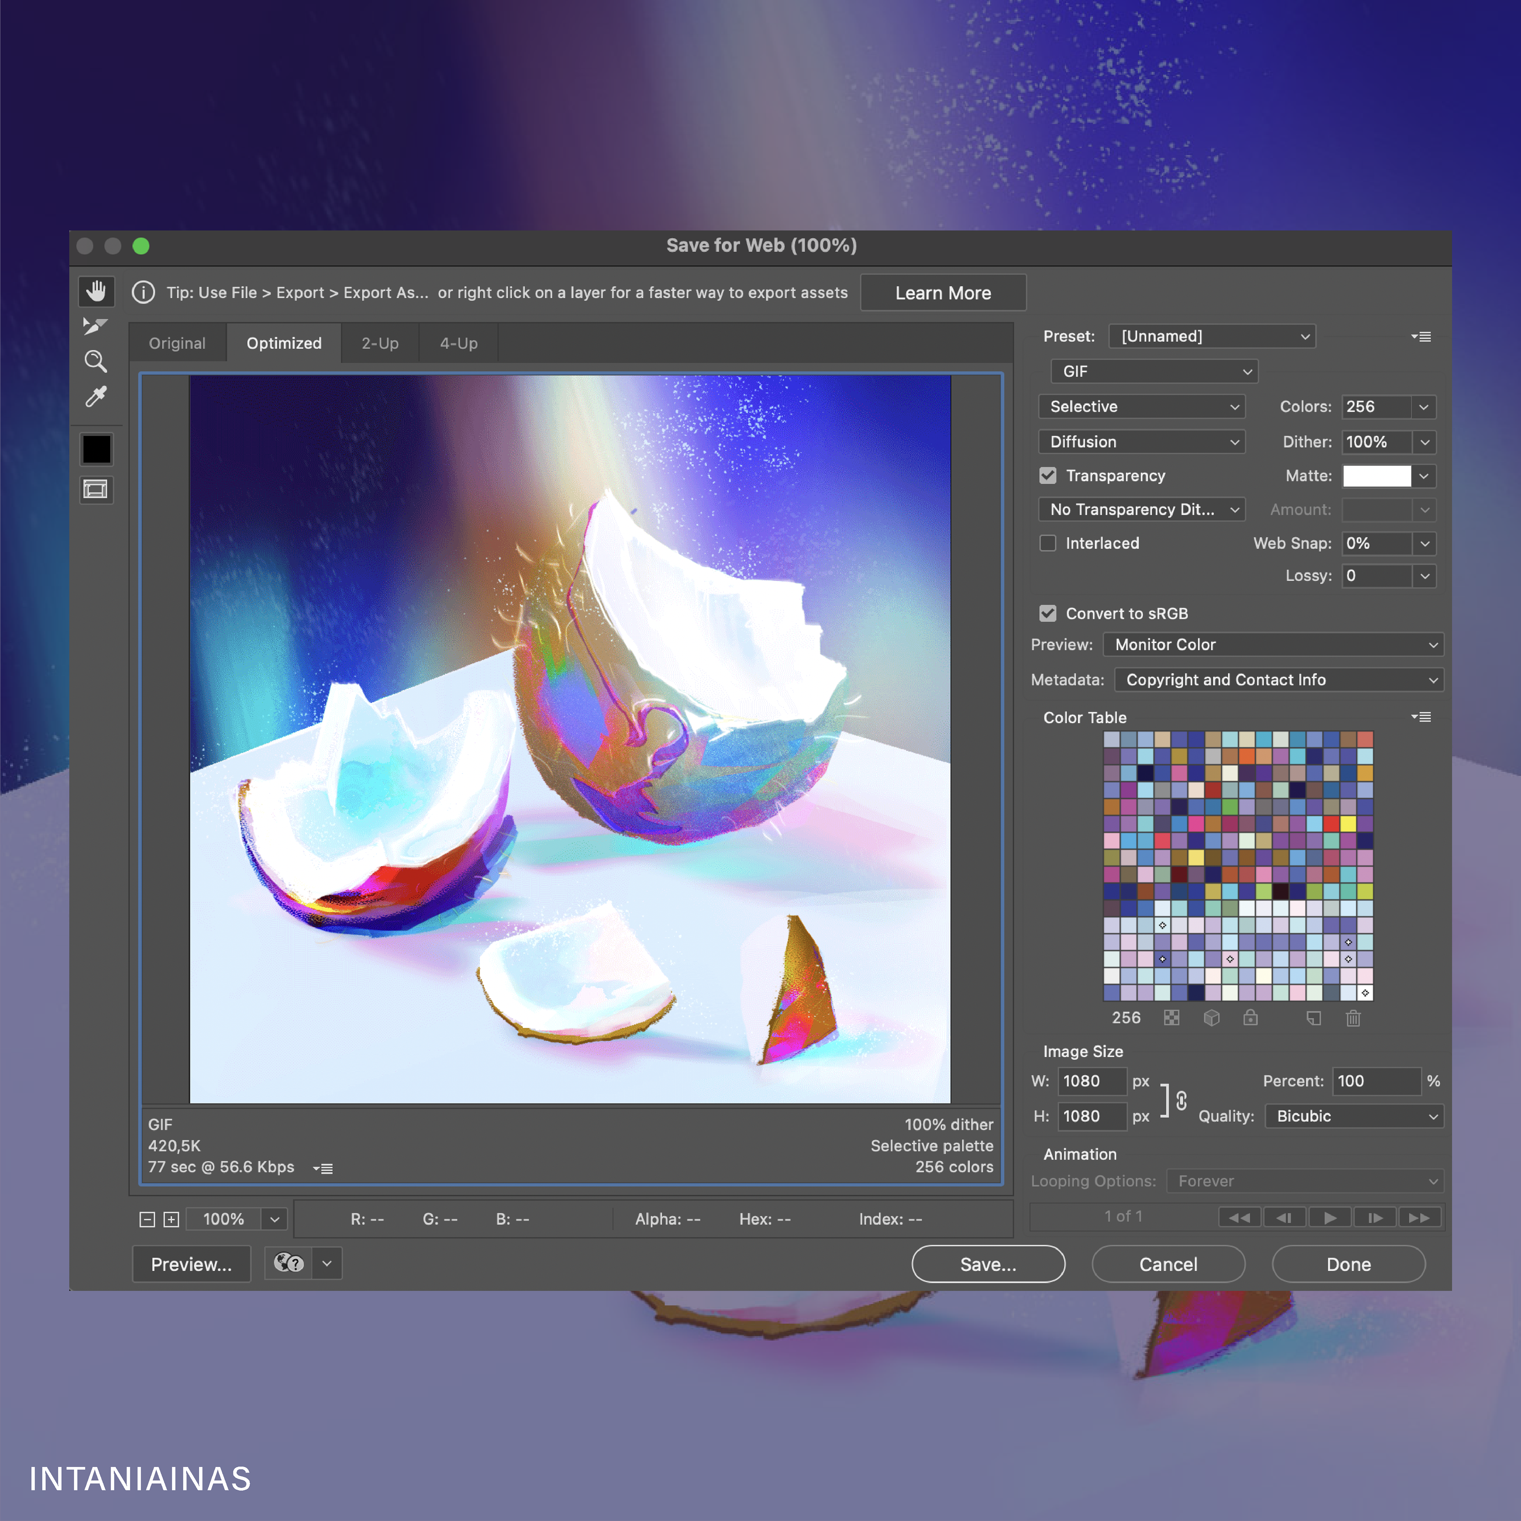Go to previous animation frame
The width and height of the screenshot is (1521, 1521).
point(1285,1217)
